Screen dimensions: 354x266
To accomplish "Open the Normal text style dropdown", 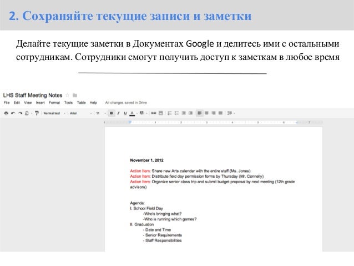I will [x=54, y=113].
